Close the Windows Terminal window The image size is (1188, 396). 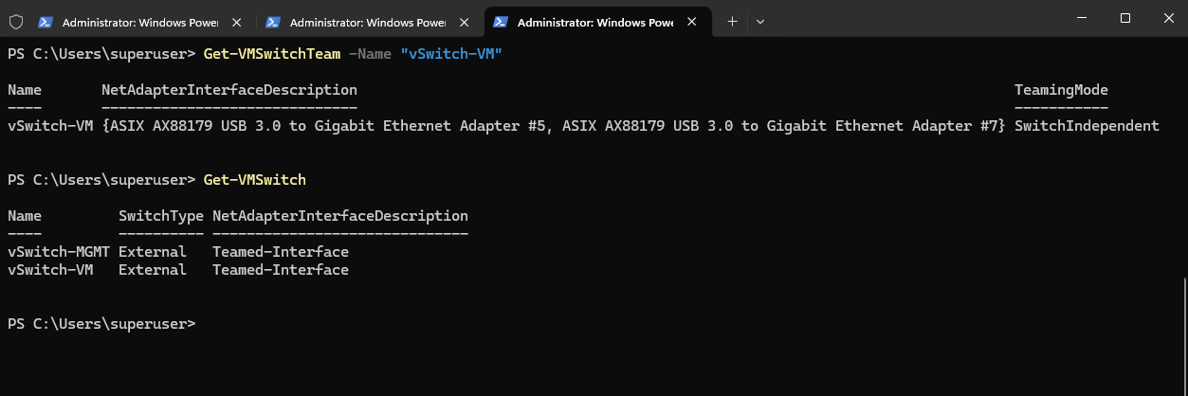(1167, 18)
